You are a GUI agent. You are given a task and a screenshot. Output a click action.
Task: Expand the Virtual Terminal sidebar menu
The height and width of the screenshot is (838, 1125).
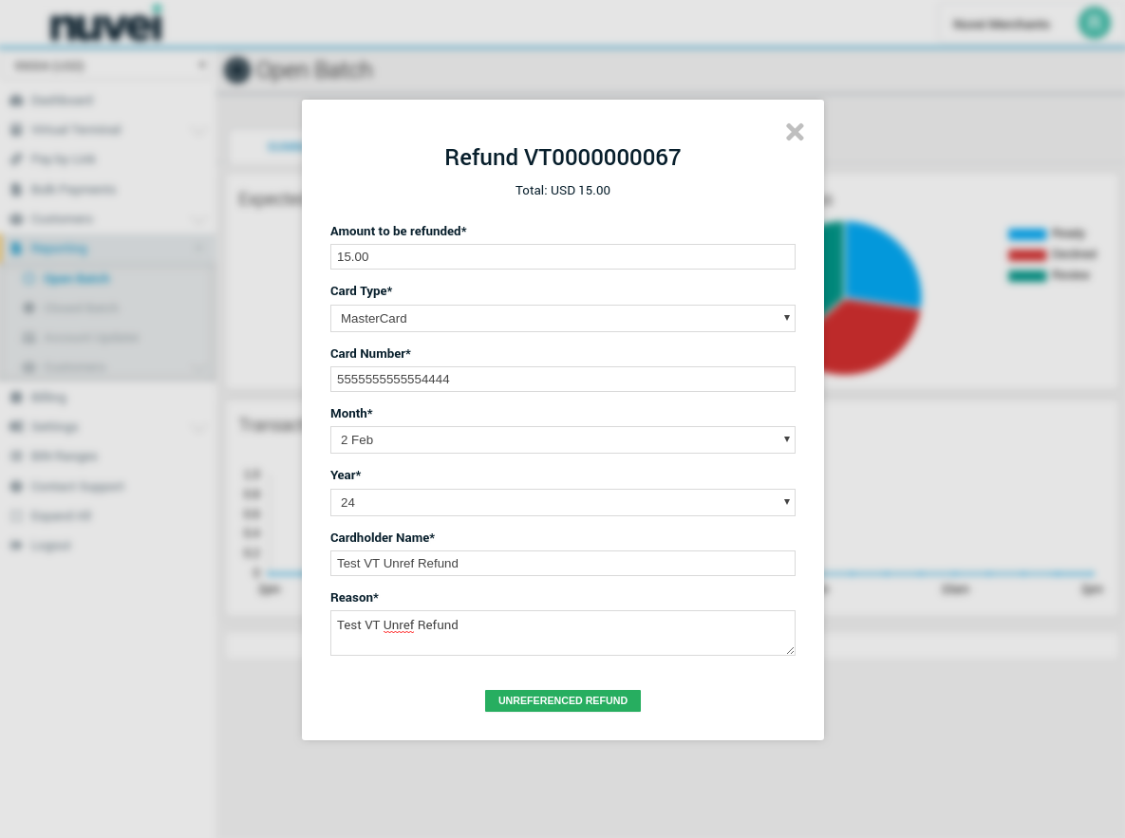[76, 130]
